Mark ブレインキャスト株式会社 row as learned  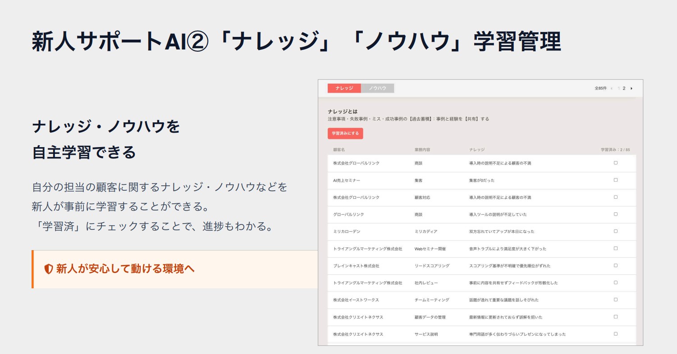tap(616, 265)
